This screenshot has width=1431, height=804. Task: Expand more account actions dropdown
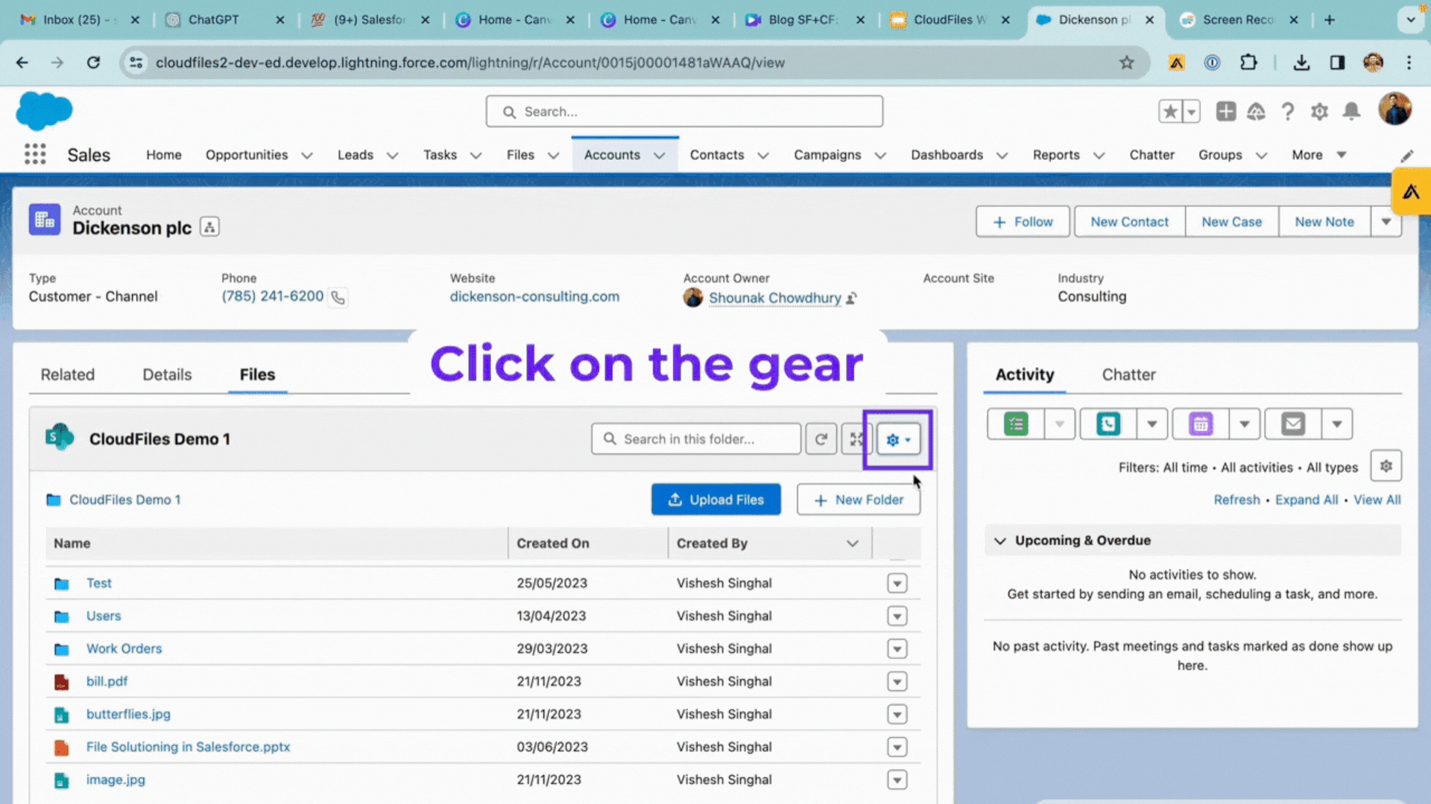(x=1386, y=222)
